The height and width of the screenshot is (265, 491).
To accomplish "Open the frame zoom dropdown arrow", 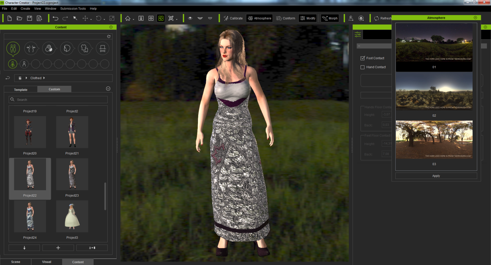I will pyautogui.click(x=177, y=20).
